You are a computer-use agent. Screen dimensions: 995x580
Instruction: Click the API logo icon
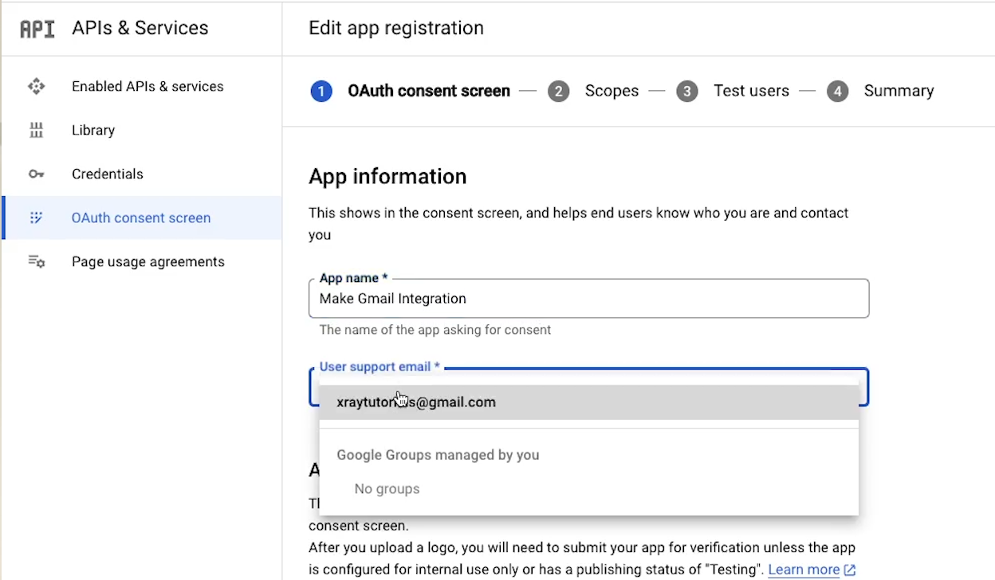[37, 29]
